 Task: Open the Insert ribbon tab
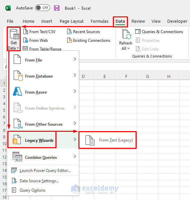tap(47, 21)
